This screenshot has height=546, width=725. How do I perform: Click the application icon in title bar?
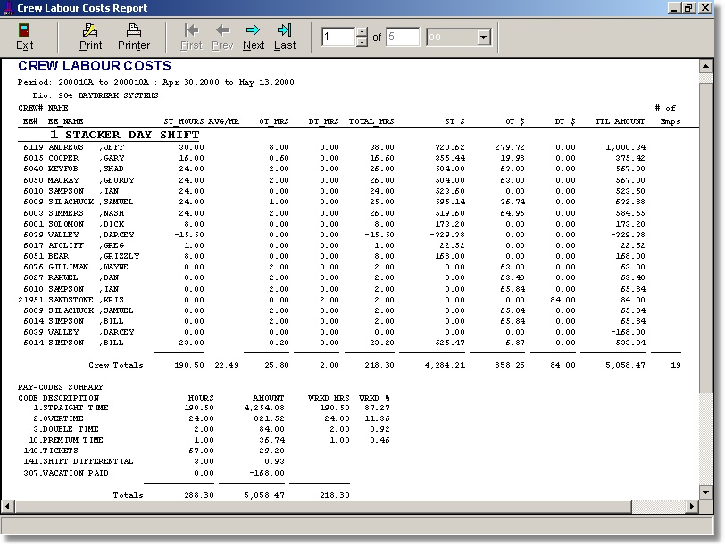coord(8,8)
